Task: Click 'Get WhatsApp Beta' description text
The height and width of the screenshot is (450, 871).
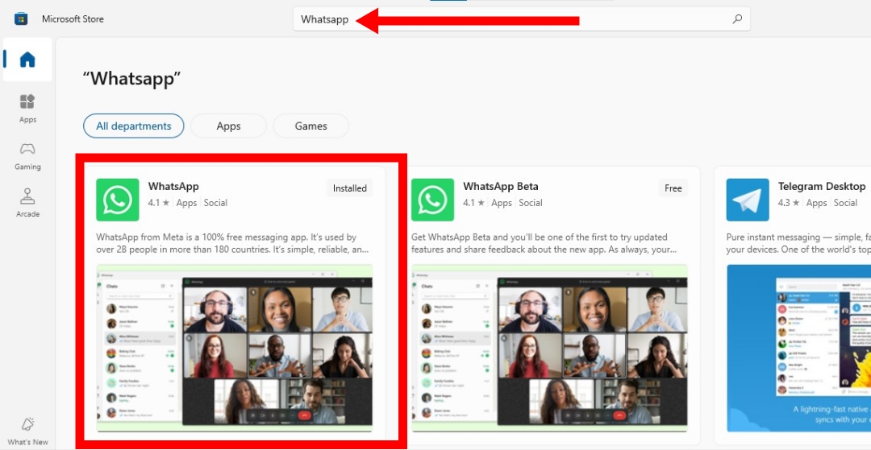Action: [x=544, y=243]
